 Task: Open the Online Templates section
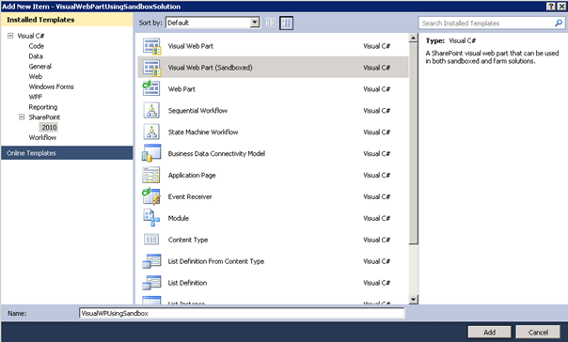pos(67,153)
